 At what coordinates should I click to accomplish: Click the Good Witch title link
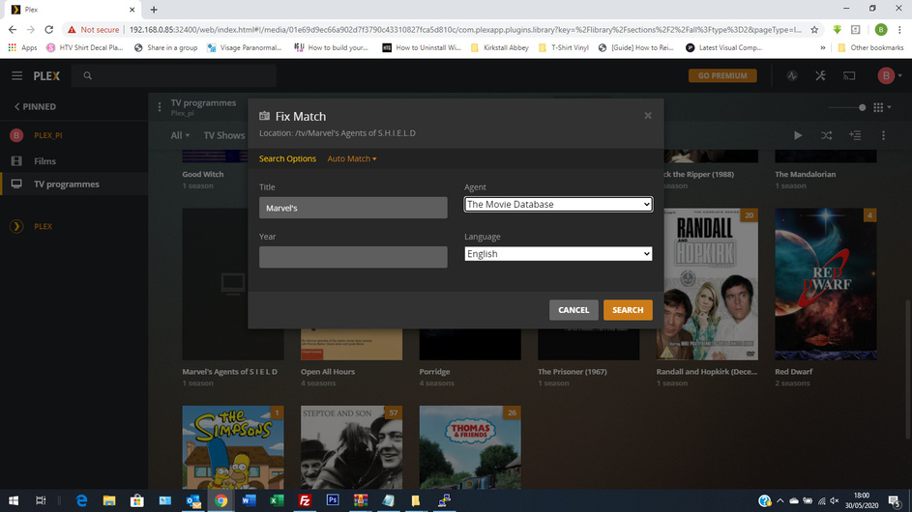tap(202, 174)
